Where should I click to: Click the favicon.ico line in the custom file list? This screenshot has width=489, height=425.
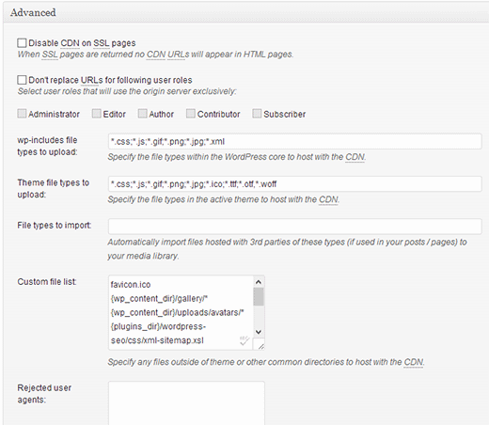coord(131,285)
